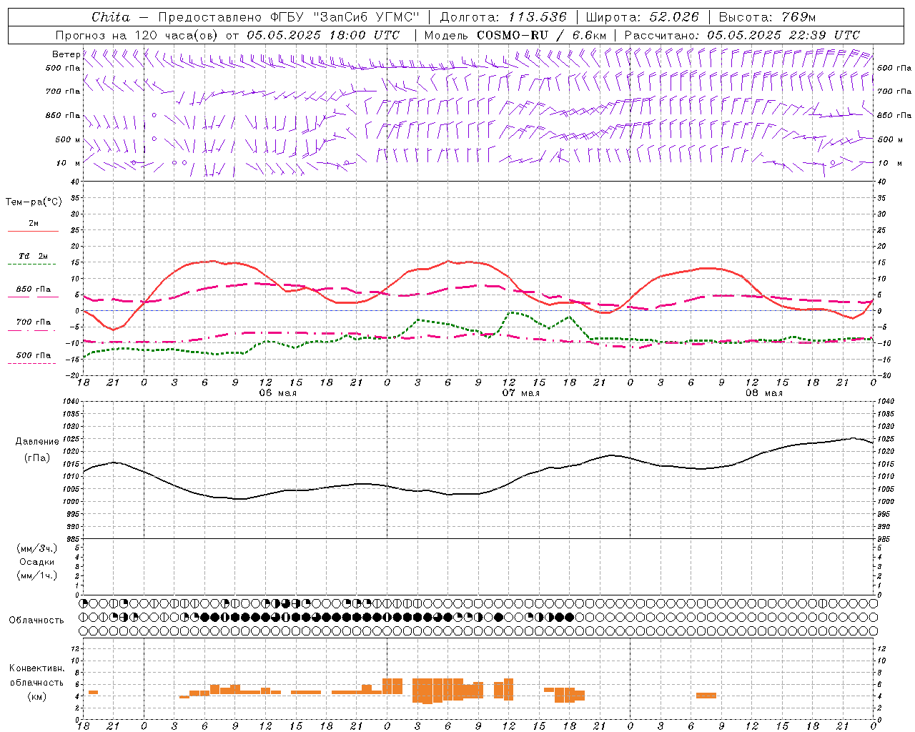Click the "Тем-ра(°C)" axis label
Viewport: 915px width, 732px height.
click(x=34, y=202)
